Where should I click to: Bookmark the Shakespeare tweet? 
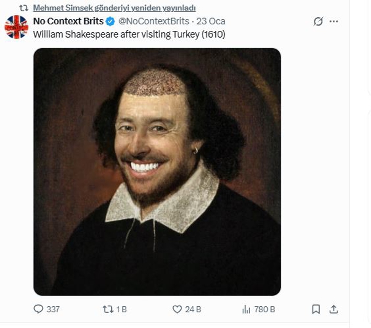[x=316, y=309]
